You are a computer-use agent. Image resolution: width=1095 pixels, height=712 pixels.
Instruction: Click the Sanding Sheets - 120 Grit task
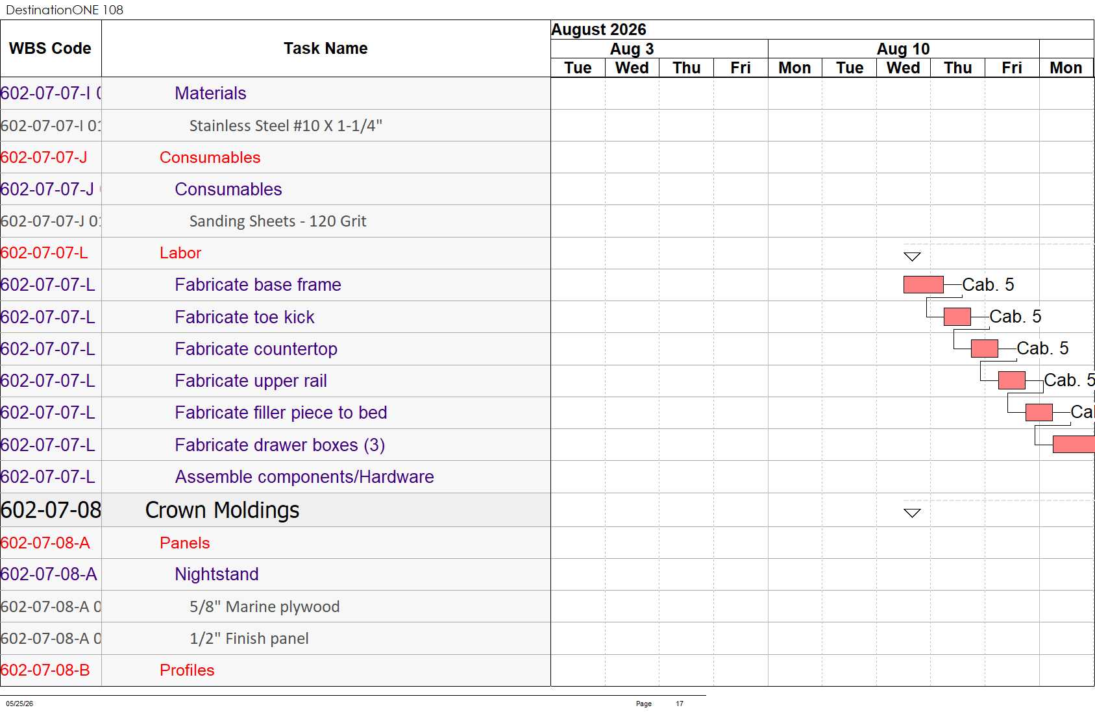tap(278, 221)
